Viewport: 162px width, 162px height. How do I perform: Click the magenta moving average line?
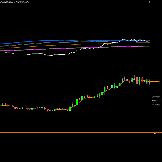pos(75,48)
